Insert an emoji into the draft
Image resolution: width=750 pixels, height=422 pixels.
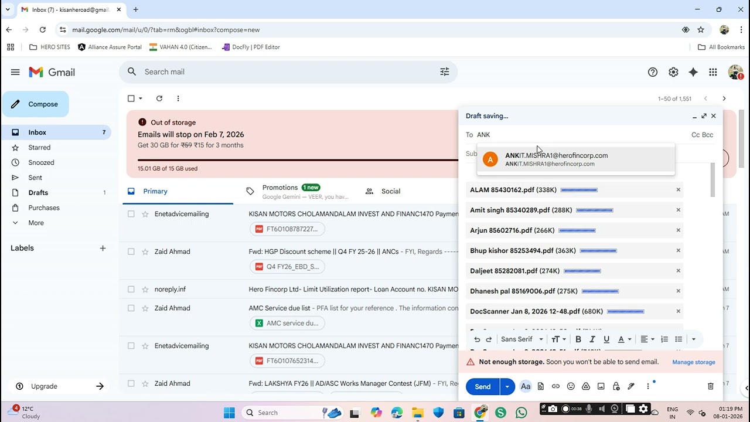point(571,386)
